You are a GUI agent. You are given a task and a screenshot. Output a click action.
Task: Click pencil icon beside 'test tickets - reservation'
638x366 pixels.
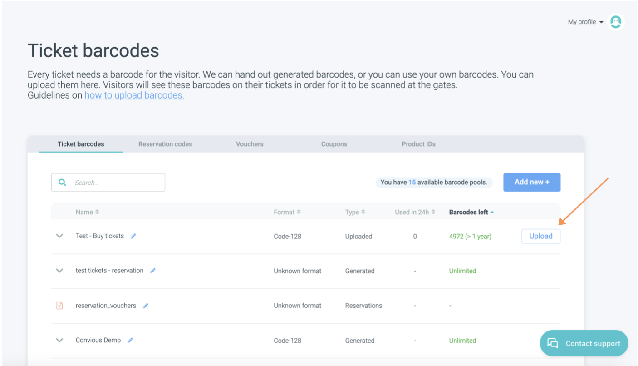coord(153,271)
